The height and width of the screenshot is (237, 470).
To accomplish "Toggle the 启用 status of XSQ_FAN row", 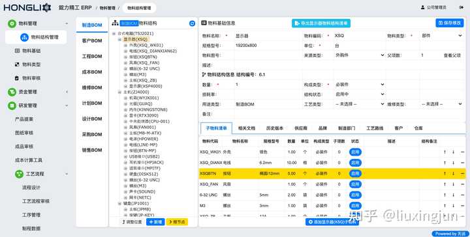I will tap(355, 184).
